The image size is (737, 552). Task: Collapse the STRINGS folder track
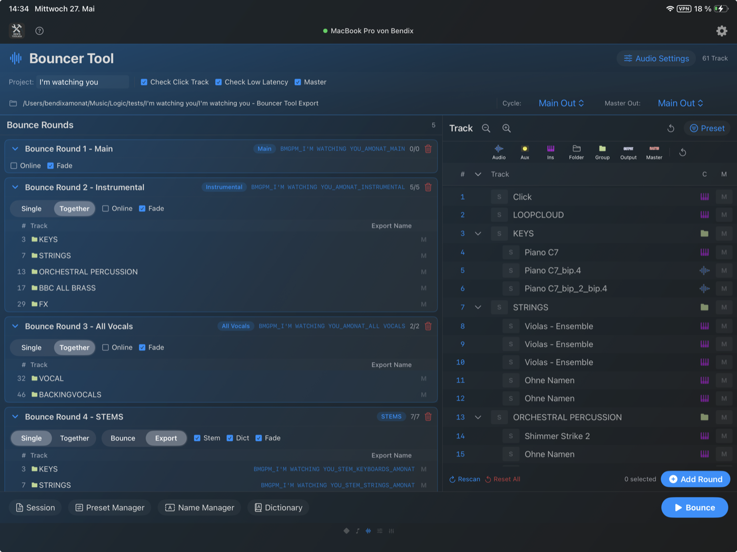478,307
